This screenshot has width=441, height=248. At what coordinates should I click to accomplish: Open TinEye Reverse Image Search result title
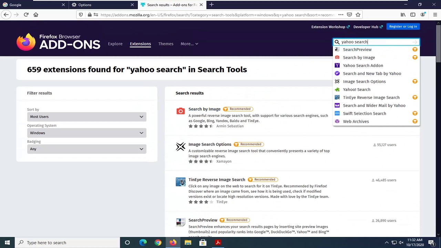(x=217, y=179)
